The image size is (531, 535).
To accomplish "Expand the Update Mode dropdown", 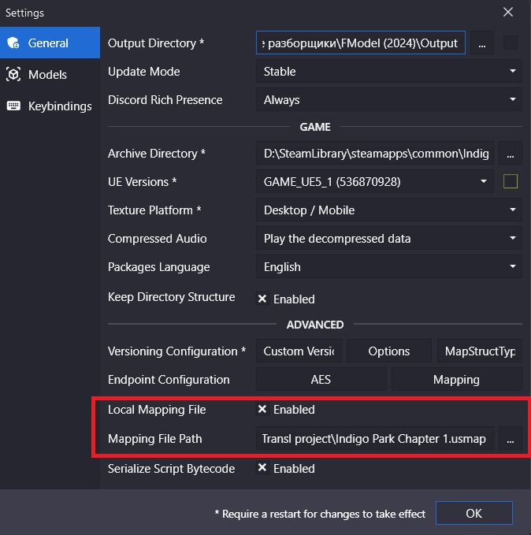I will [388, 72].
